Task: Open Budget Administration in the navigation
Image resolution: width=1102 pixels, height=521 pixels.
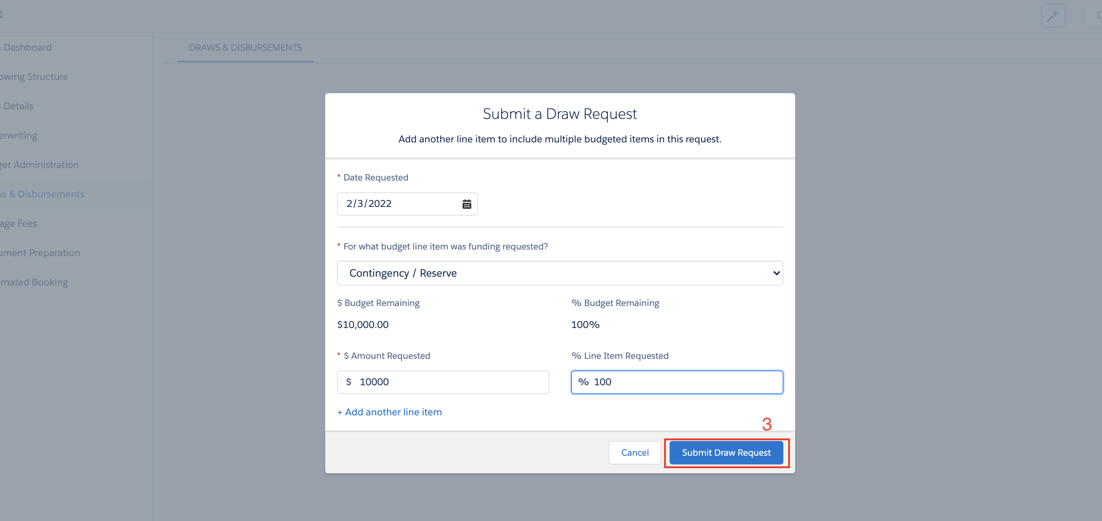Action: (39, 165)
